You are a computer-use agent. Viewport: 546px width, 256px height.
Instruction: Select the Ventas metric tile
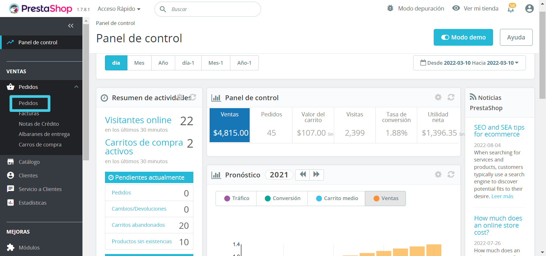click(230, 125)
